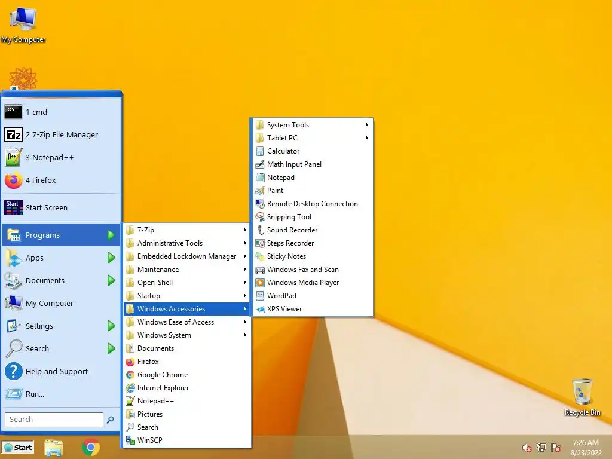612x459 pixels.
Task: Launch Google Chrome from the Programs submenu
Action: pyautogui.click(x=186, y=375)
